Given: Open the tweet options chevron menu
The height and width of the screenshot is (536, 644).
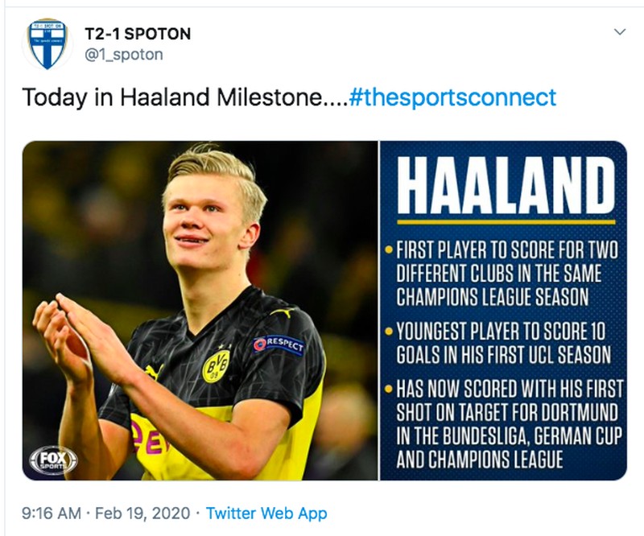Looking at the screenshot, I should 619,32.
